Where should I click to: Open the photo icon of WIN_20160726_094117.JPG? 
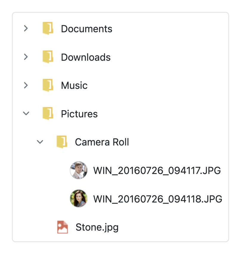click(x=78, y=170)
